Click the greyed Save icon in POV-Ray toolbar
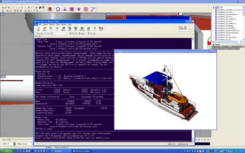This screenshot has height=153, width=245. 51,29
